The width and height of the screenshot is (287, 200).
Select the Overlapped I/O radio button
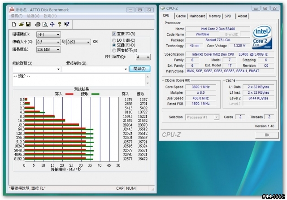click(x=114, y=45)
